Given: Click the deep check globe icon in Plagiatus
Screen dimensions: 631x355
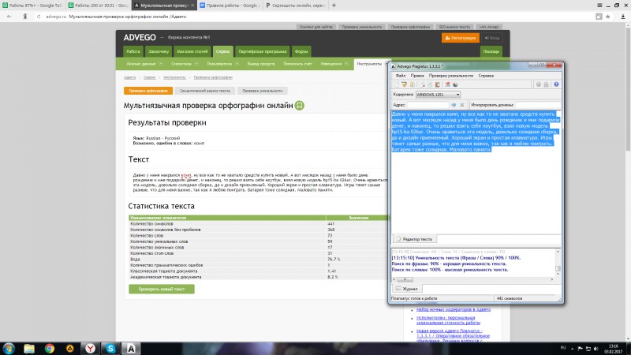Looking at the screenshot, I should pos(455,84).
